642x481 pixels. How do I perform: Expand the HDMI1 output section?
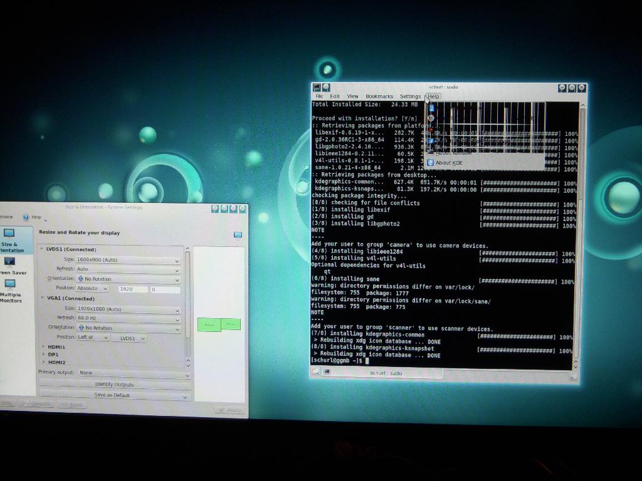tap(43, 346)
